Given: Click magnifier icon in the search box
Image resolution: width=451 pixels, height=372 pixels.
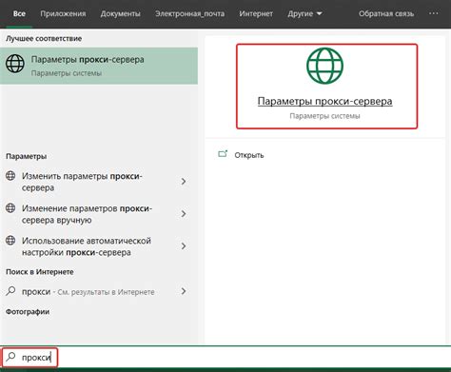Looking at the screenshot, I should 10,357.
